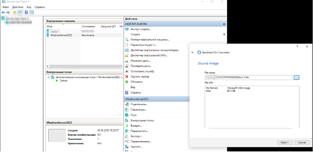The height and width of the screenshot is (152, 313).
Task: Click the Контрольные точки panel header
Action: pyautogui.click(x=84, y=72)
